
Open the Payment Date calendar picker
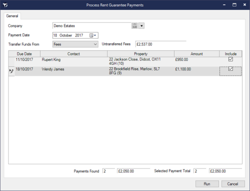click(93, 35)
